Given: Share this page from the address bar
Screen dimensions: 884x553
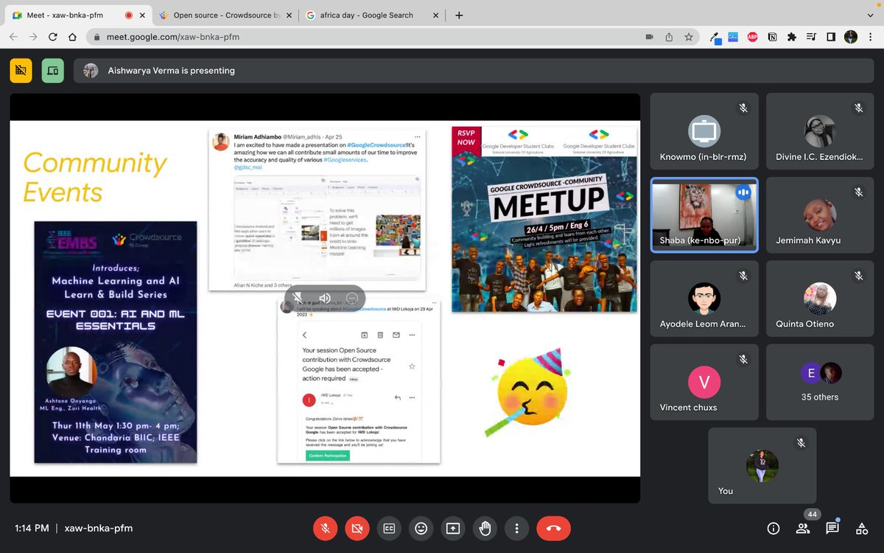Looking at the screenshot, I should [x=669, y=37].
